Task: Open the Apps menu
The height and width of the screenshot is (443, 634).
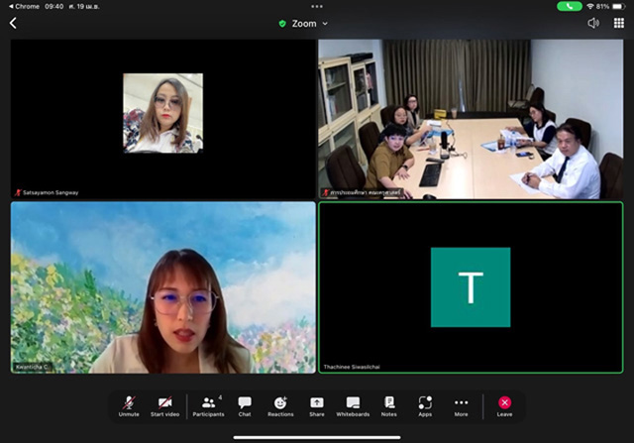Action: (x=425, y=404)
